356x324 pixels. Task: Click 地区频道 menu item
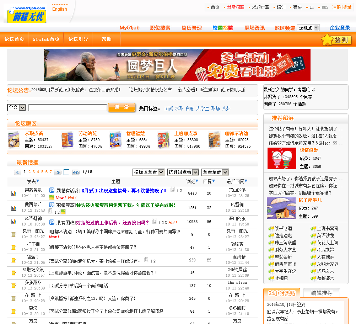(285, 28)
